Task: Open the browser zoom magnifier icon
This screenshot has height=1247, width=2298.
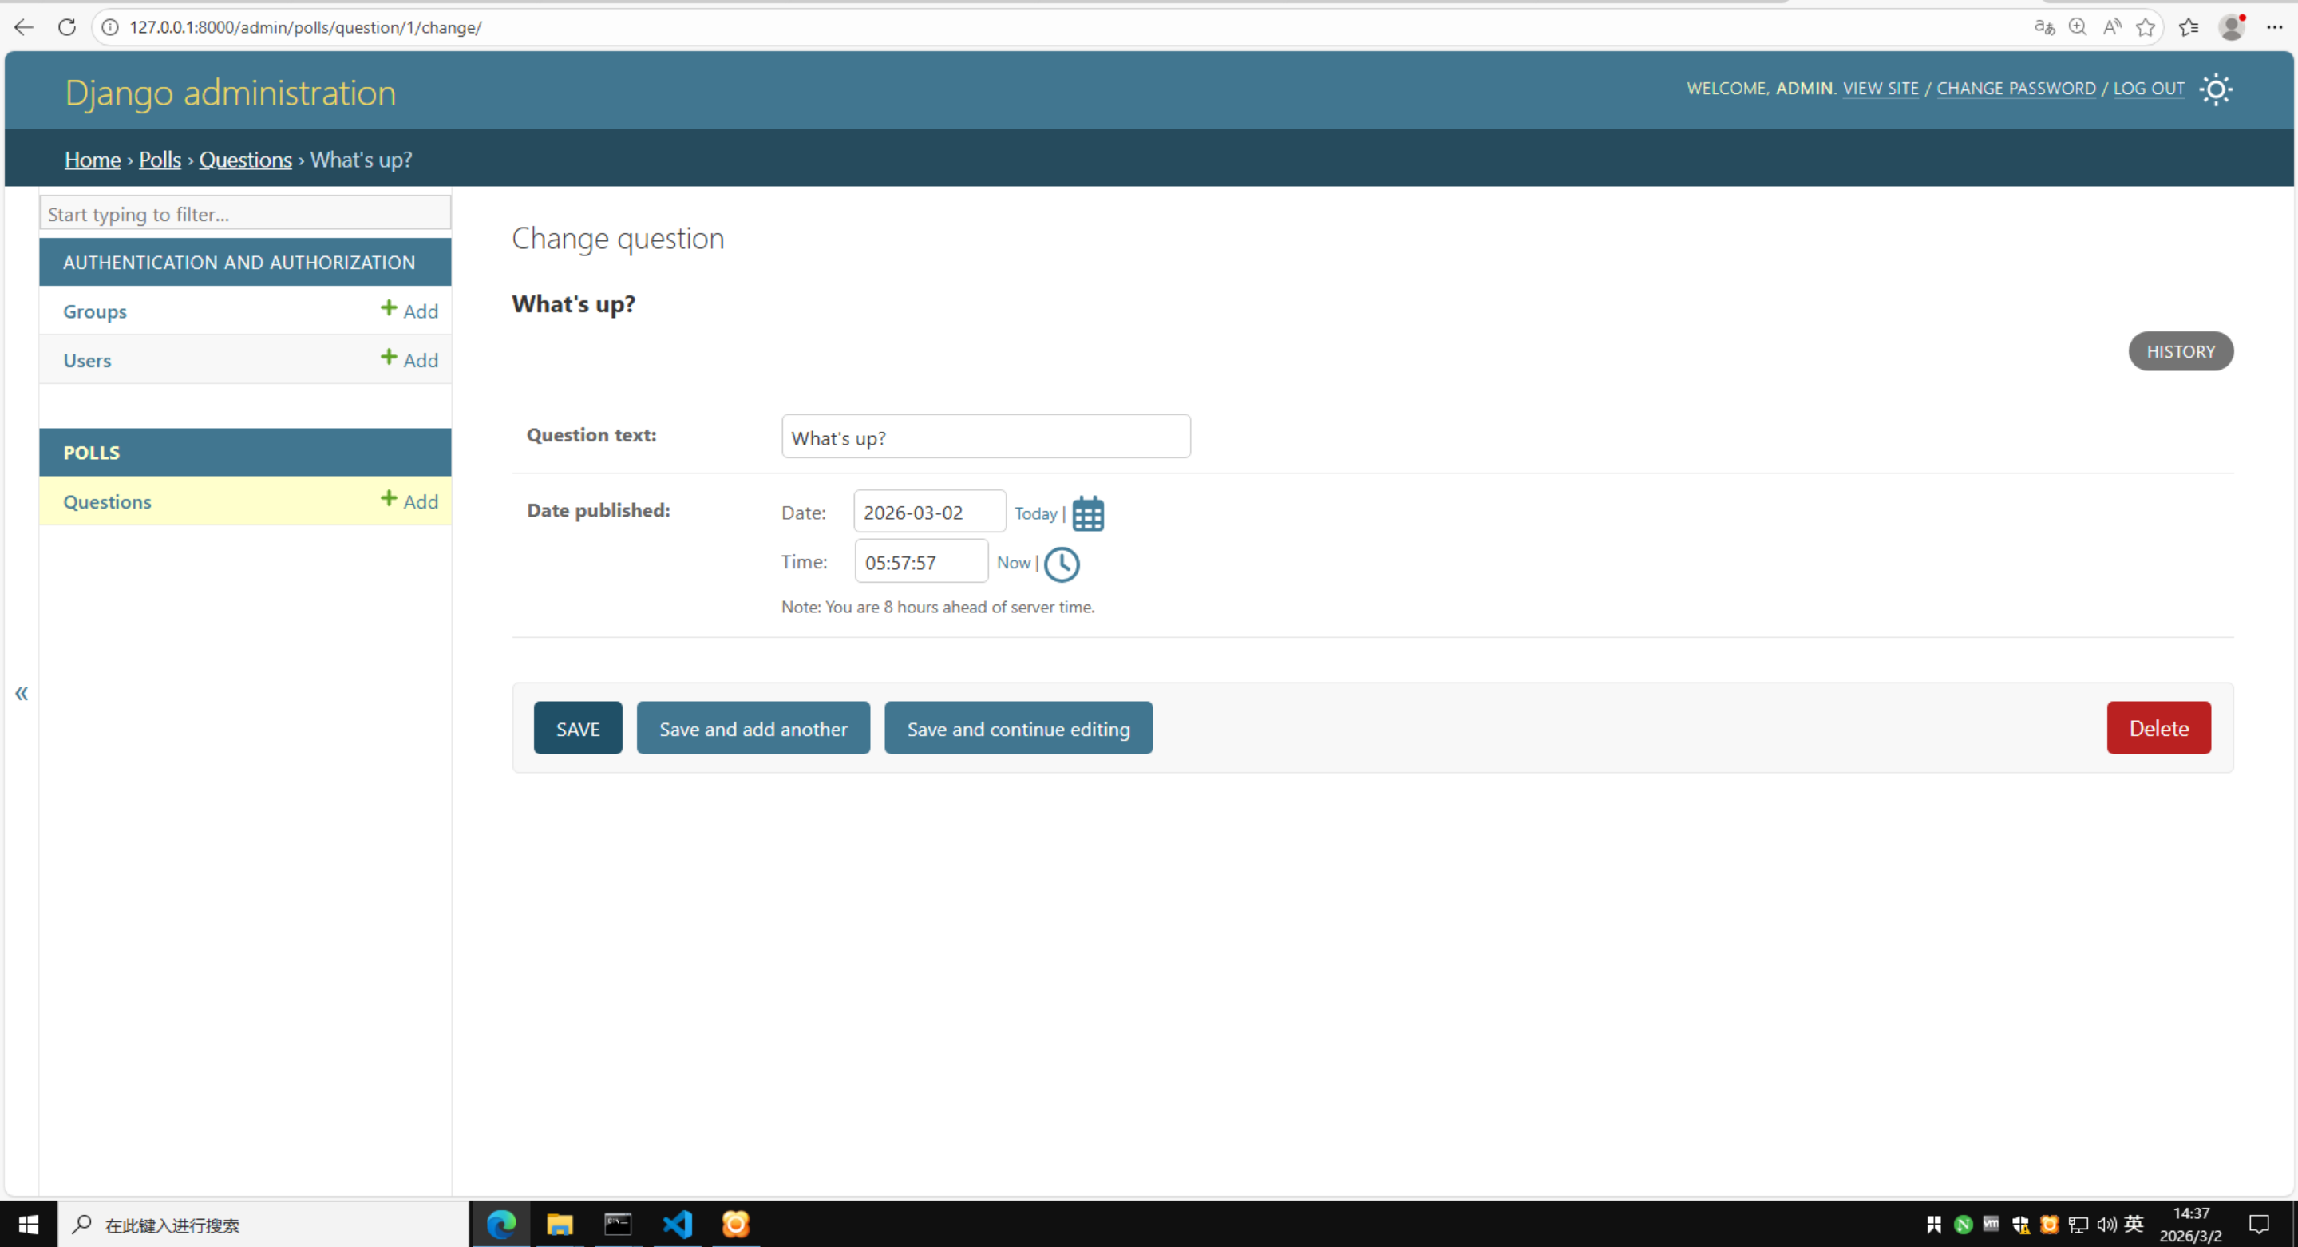Action: coord(2078,28)
